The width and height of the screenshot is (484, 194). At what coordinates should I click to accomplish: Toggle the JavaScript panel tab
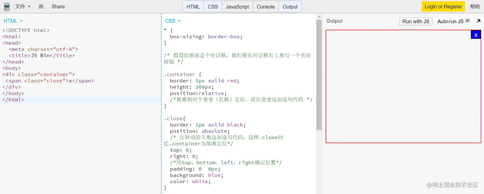pos(238,7)
